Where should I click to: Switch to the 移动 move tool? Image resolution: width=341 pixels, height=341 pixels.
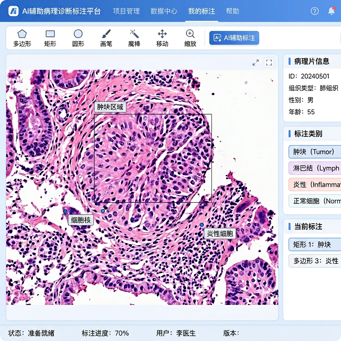coord(162,37)
